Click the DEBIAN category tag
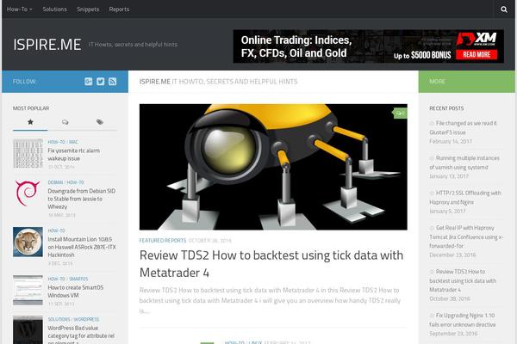 pos(55,182)
